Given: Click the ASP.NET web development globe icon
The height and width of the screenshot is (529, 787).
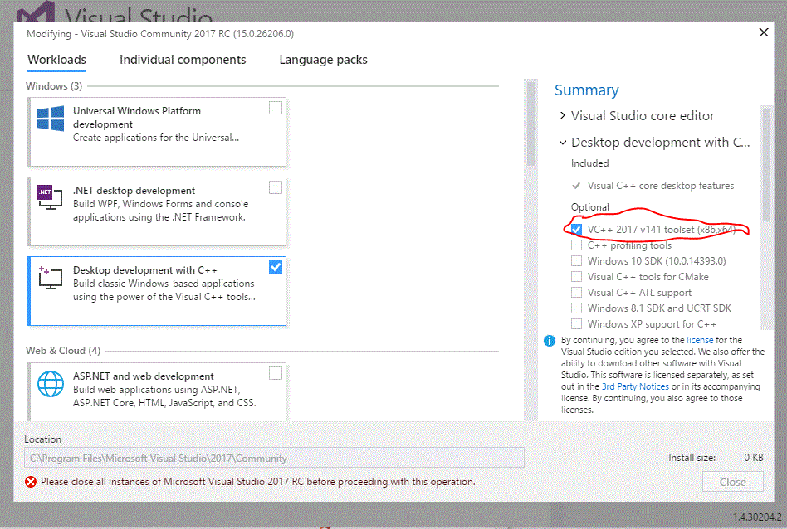Looking at the screenshot, I should click(x=51, y=384).
